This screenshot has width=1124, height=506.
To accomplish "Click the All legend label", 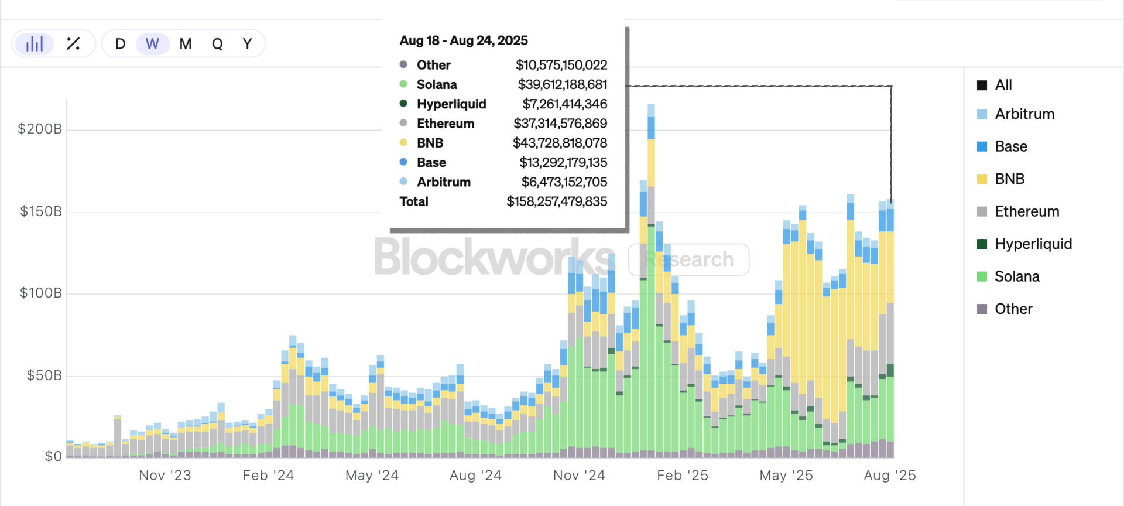I will coord(1003,85).
